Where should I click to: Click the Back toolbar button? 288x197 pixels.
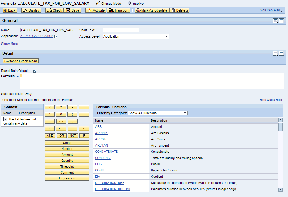[10, 10]
